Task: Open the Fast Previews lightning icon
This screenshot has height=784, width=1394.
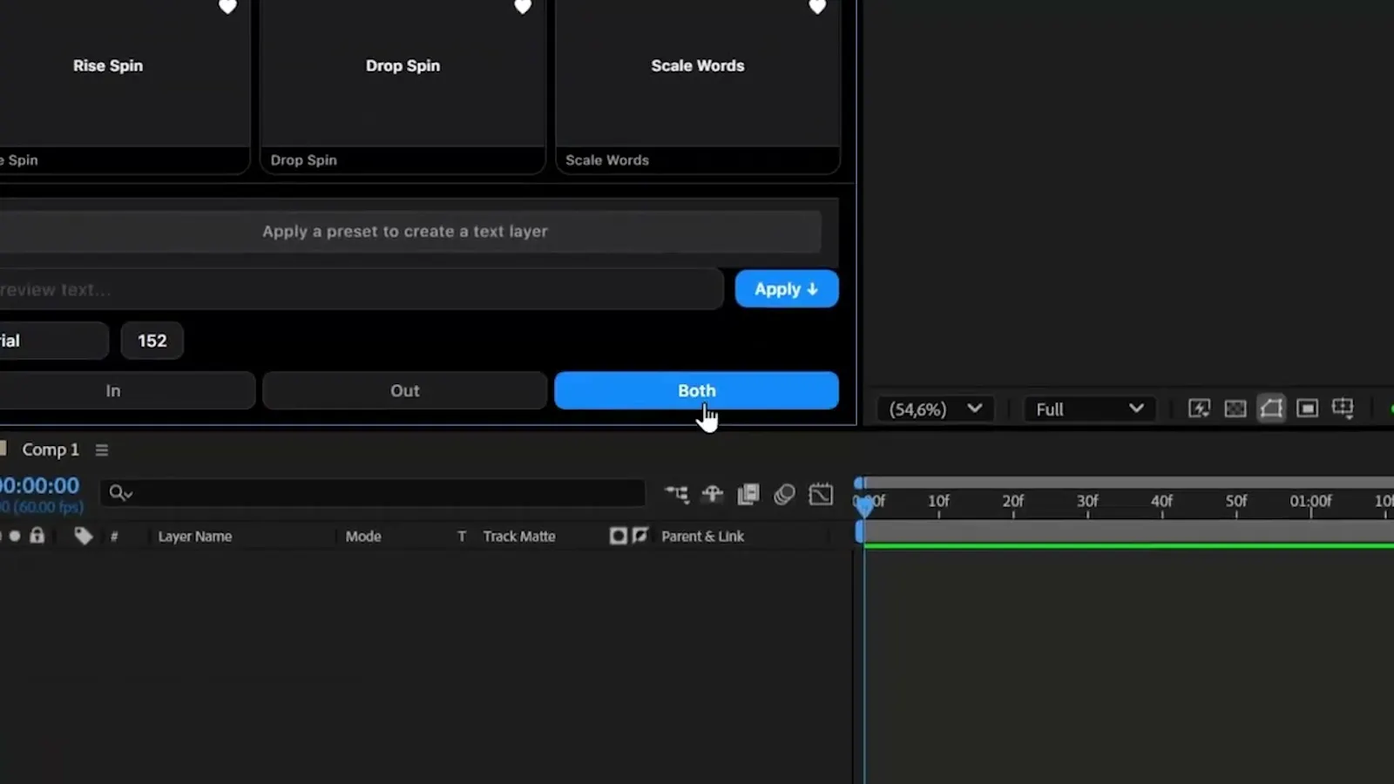Action: [x=1200, y=409]
